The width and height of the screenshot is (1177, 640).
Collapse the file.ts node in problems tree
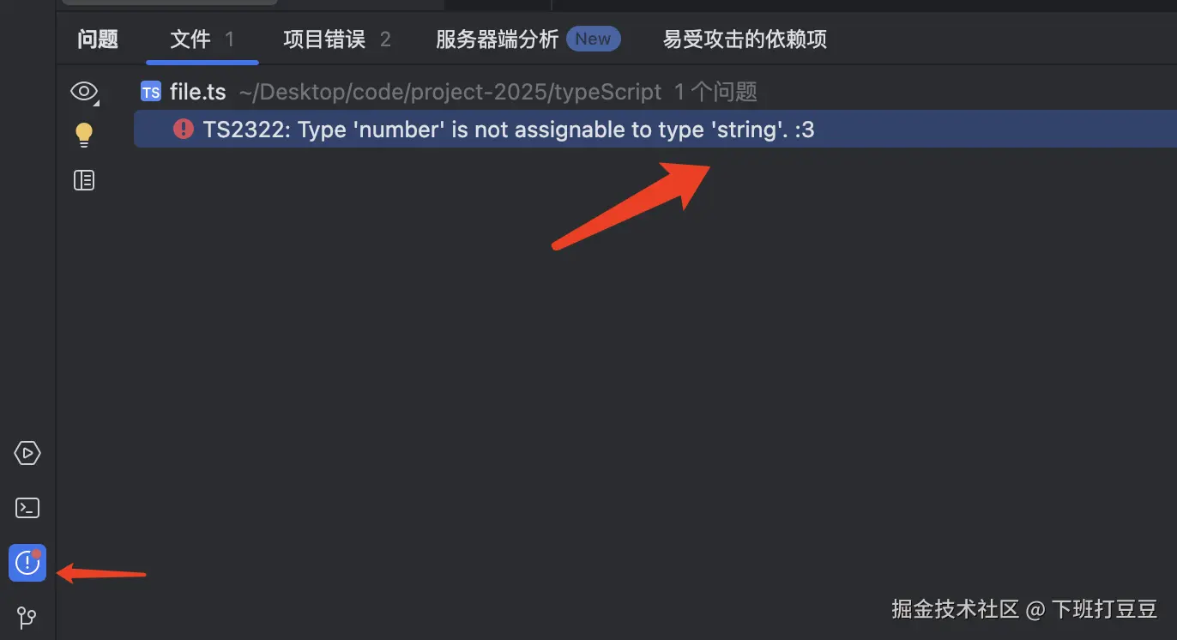tap(198, 92)
